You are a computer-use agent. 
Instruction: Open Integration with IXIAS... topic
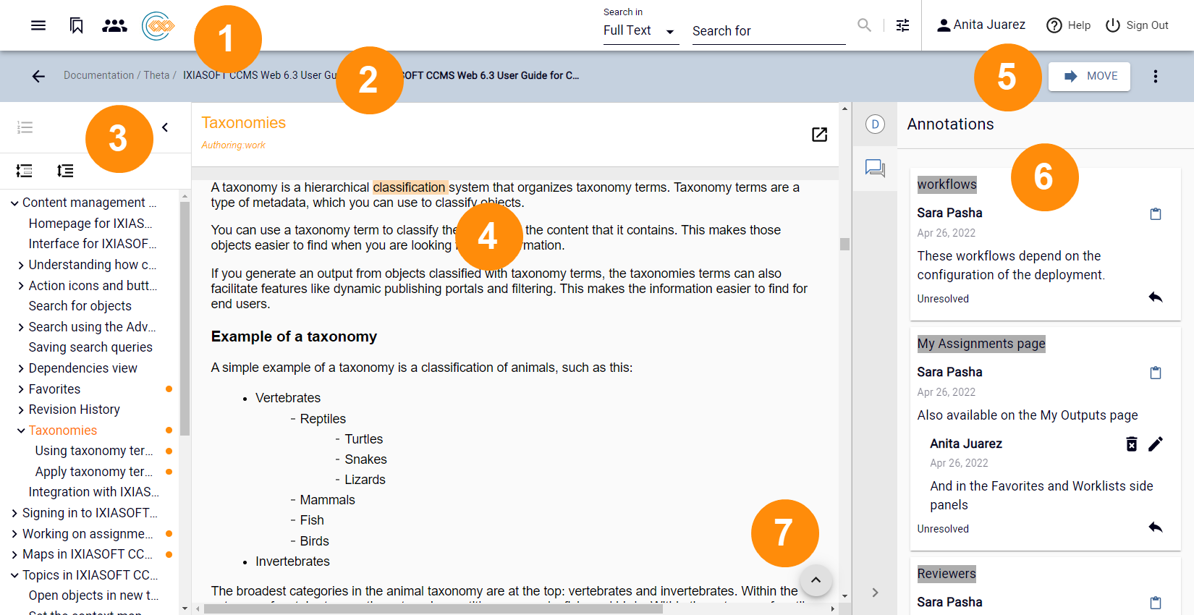(93, 492)
